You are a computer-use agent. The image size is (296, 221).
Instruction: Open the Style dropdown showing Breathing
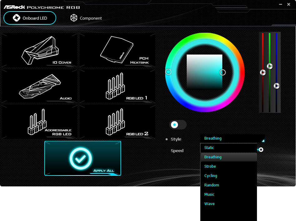[233, 138]
